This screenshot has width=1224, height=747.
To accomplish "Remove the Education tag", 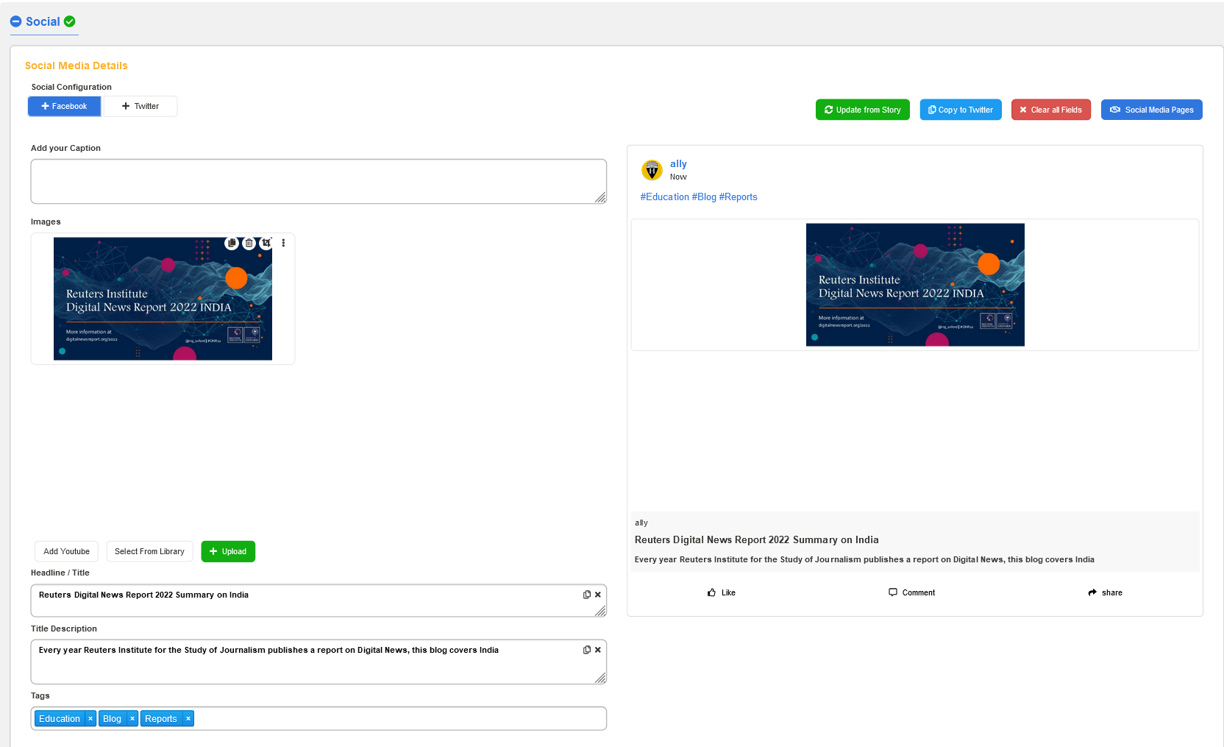I will coord(90,719).
